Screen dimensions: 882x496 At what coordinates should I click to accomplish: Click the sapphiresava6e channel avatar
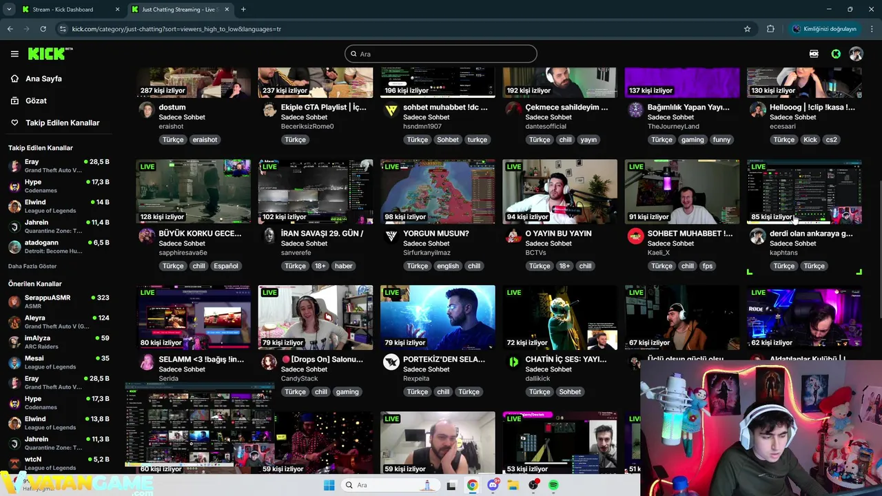[147, 236]
